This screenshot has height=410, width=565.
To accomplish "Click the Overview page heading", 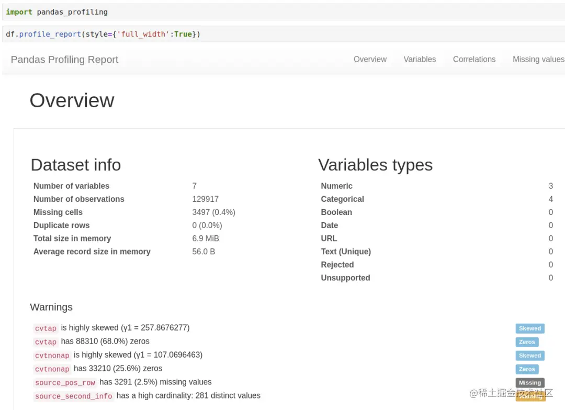I will click(x=72, y=100).
